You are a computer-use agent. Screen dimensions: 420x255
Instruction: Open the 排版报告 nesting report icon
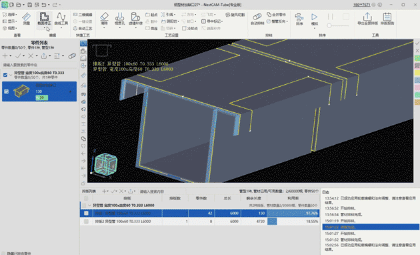click(387, 19)
